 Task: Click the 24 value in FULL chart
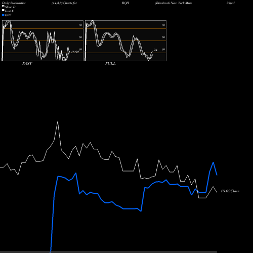[155, 50]
